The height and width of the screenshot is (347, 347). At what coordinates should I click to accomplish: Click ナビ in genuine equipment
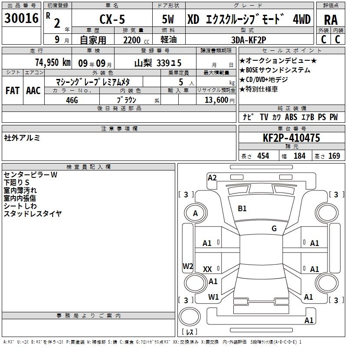point(248,117)
